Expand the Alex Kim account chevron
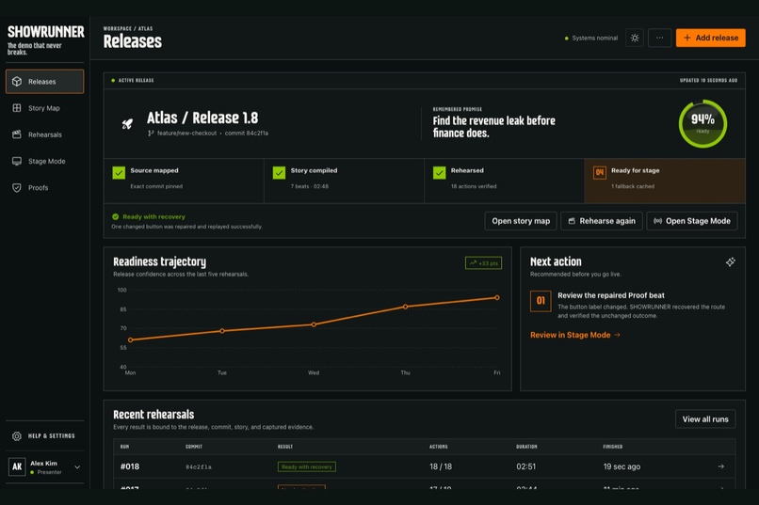 (x=77, y=466)
